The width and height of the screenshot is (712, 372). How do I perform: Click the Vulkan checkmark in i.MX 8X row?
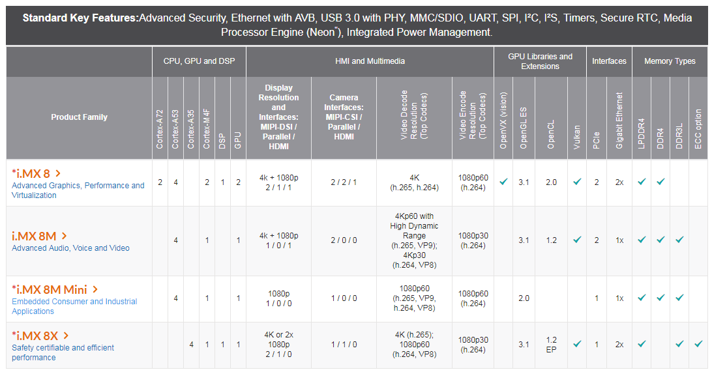point(577,344)
